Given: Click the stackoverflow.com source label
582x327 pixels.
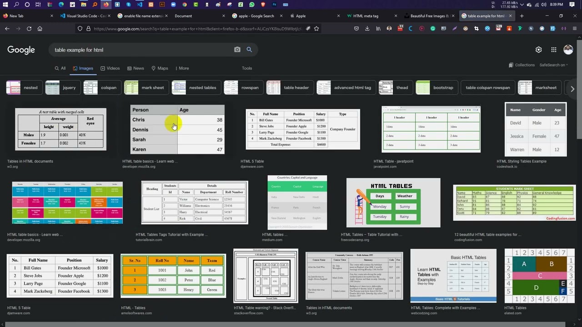Looking at the screenshot, I should 249,313.
